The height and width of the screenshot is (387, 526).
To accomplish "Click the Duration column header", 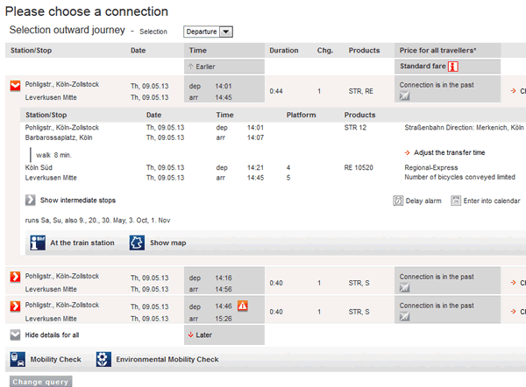I will (284, 50).
